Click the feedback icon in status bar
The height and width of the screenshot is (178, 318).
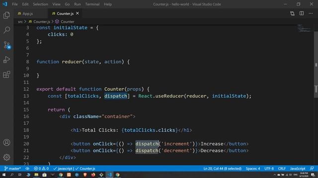click(312, 169)
